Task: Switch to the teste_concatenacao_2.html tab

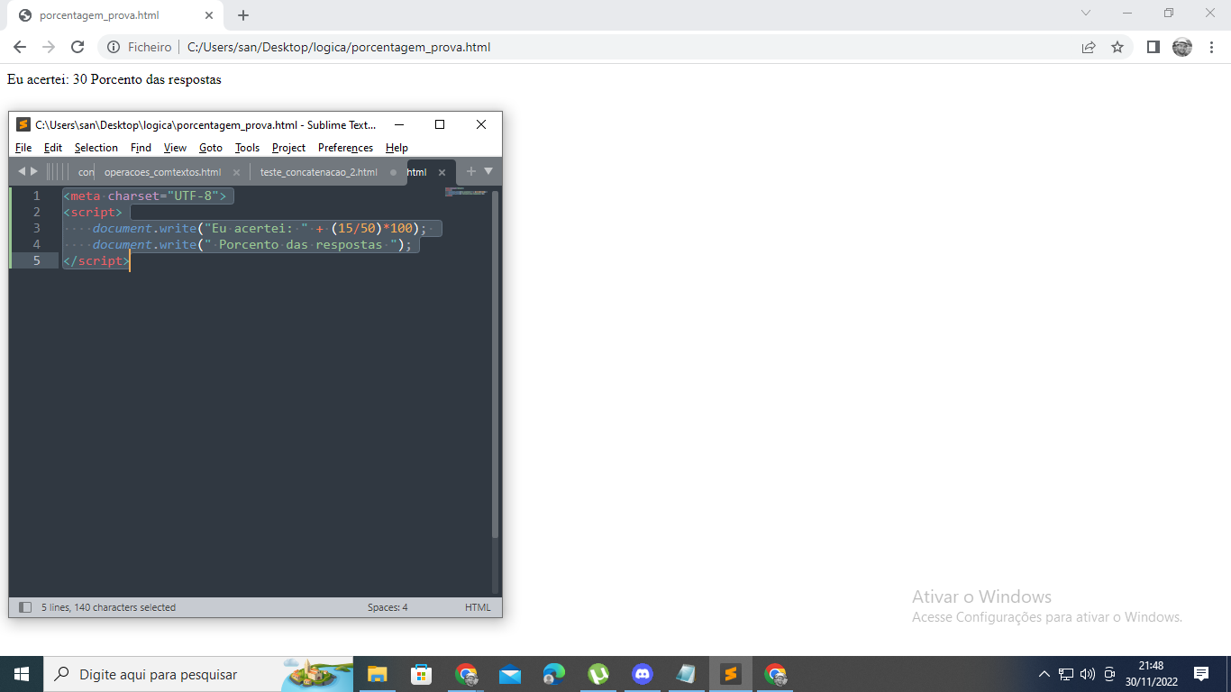Action: click(x=318, y=172)
